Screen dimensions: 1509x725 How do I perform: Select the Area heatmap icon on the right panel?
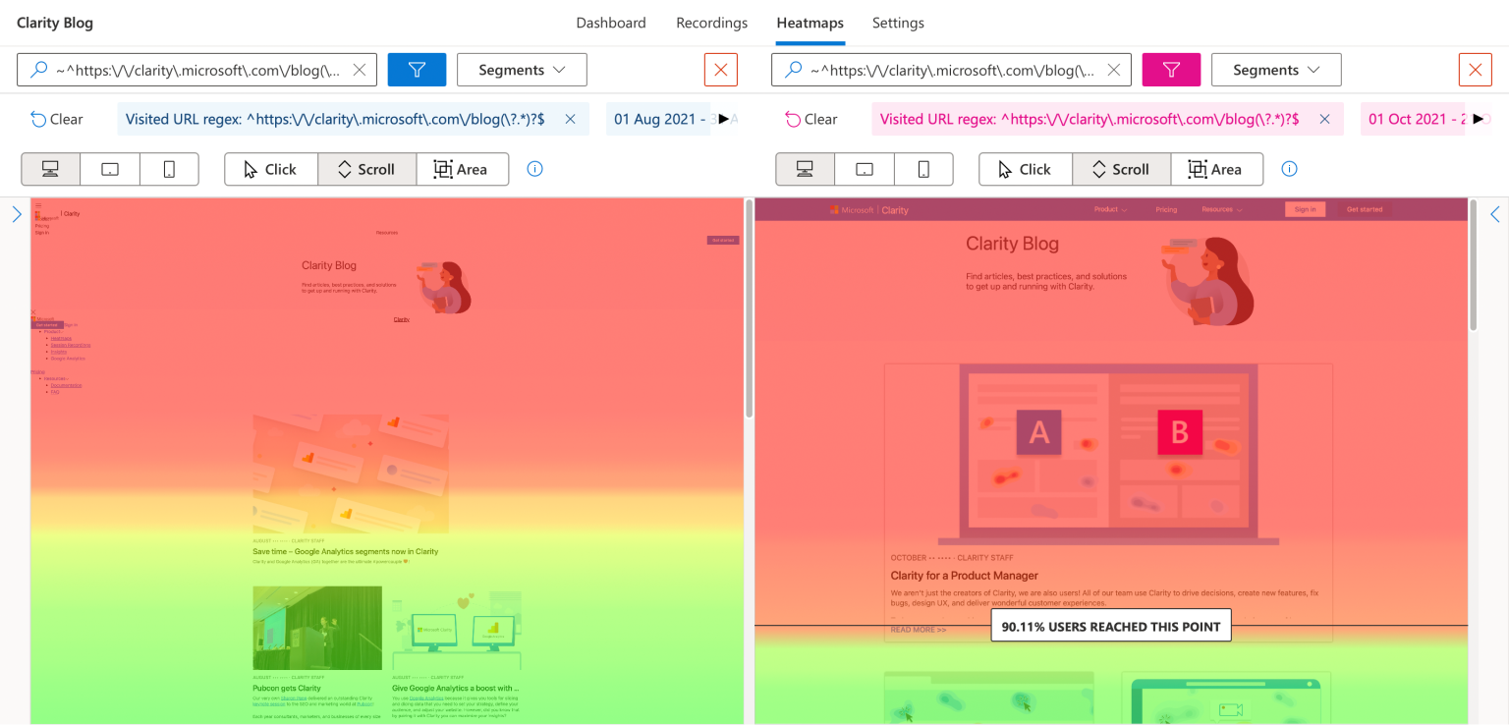point(1217,168)
